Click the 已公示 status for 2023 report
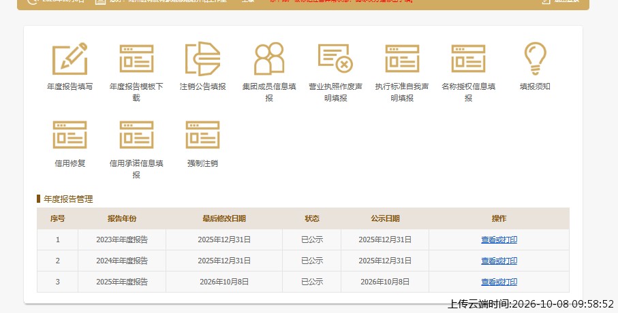This screenshot has height=313, width=618. [312, 240]
